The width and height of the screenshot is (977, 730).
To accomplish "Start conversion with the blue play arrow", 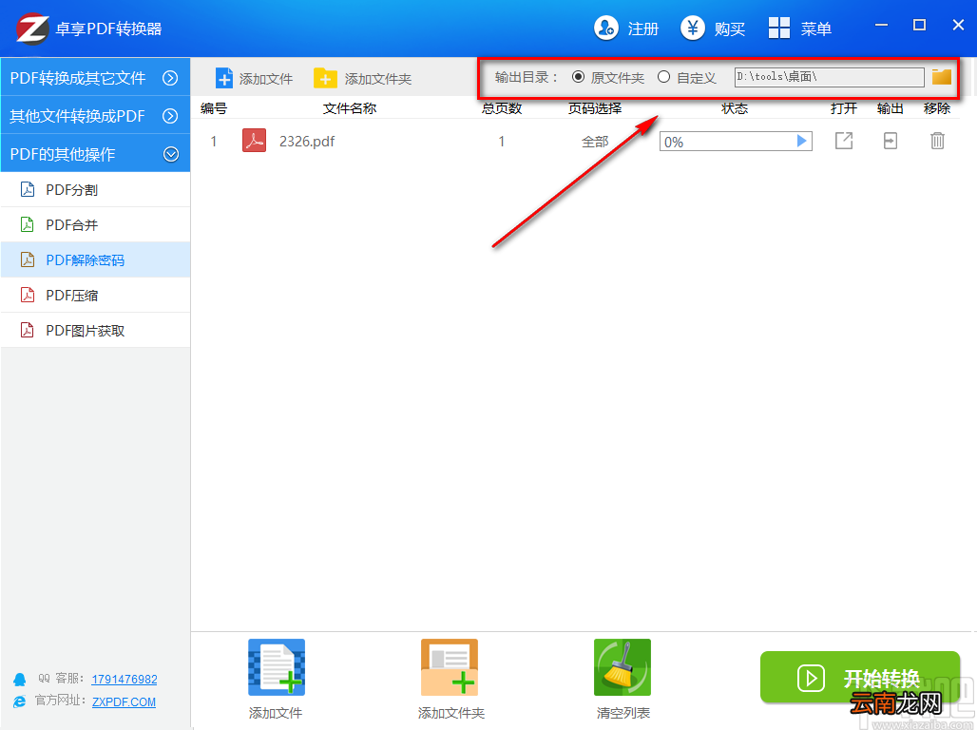I will coord(802,141).
